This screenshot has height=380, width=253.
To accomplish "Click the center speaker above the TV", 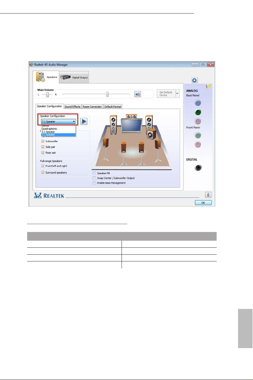I will coord(131,116).
